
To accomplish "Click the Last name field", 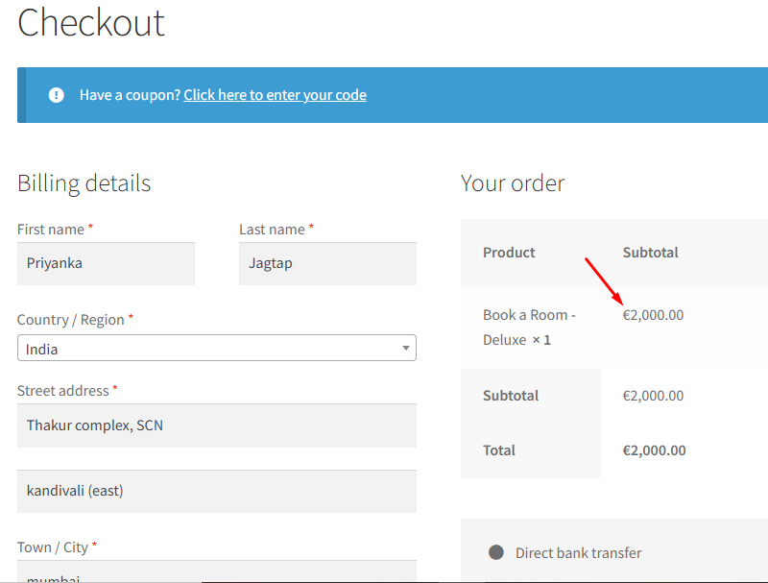I will pos(327,263).
